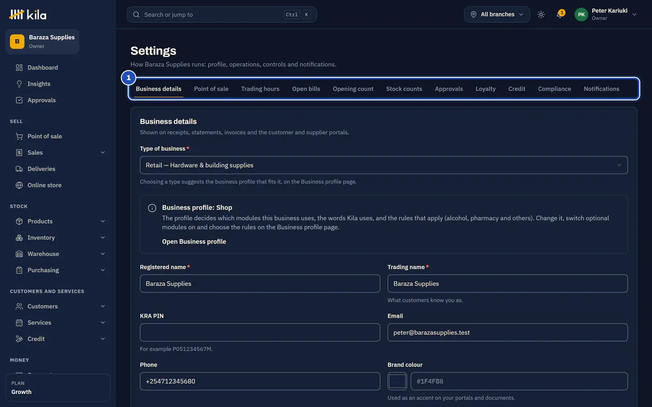Click the Kila logo

pyautogui.click(x=28, y=14)
